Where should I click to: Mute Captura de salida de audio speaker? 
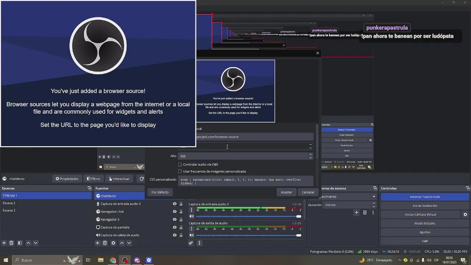191,235
